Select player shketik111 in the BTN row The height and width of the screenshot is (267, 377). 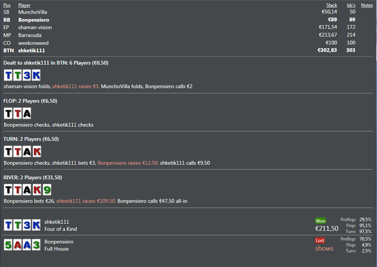(x=32, y=50)
